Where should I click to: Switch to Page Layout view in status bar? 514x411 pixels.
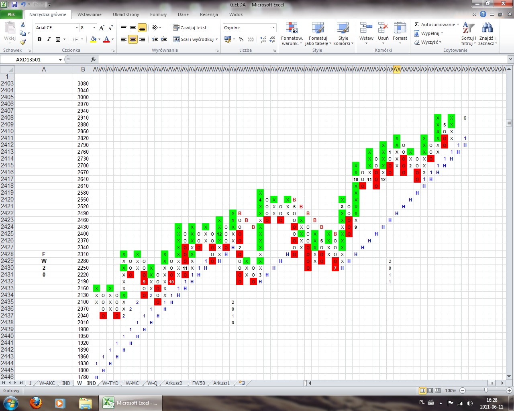[430, 391]
